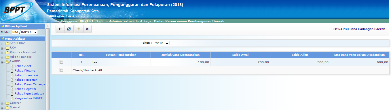Click the back arrow toolbar icon

(60, 29)
